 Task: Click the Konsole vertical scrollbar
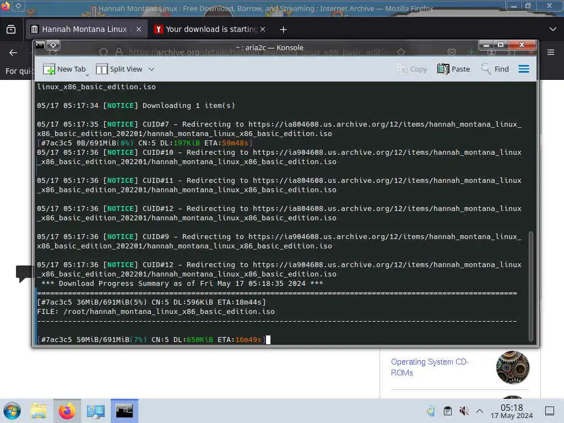click(530, 286)
